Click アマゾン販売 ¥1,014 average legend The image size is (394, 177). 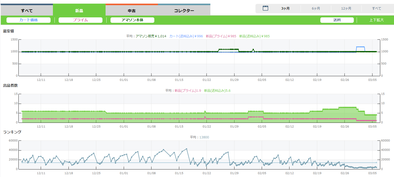(151, 36)
